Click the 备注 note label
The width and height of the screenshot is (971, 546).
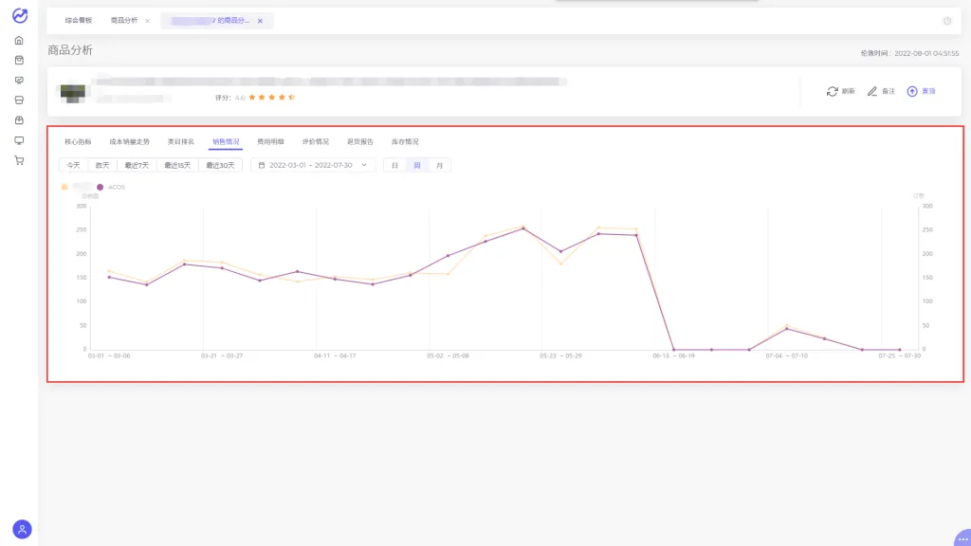click(888, 91)
